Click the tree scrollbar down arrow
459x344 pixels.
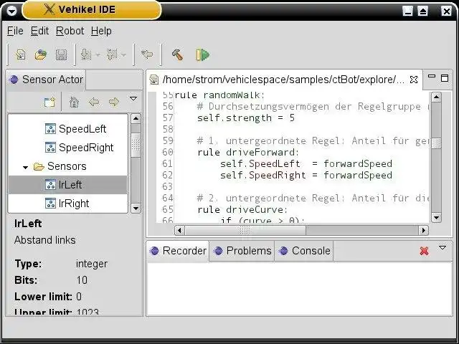[x=136, y=209]
